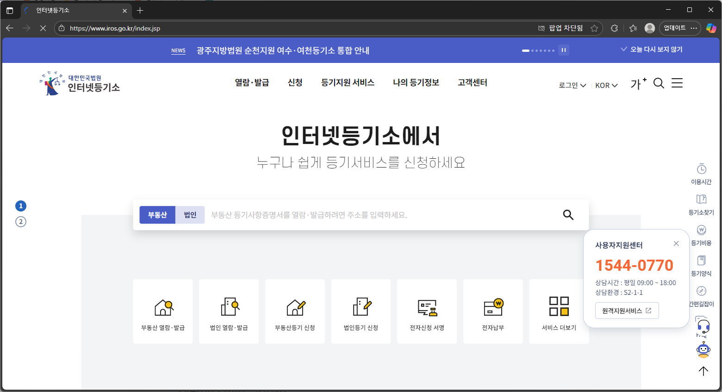Open 전자신청 서명 signing icon

click(427, 311)
